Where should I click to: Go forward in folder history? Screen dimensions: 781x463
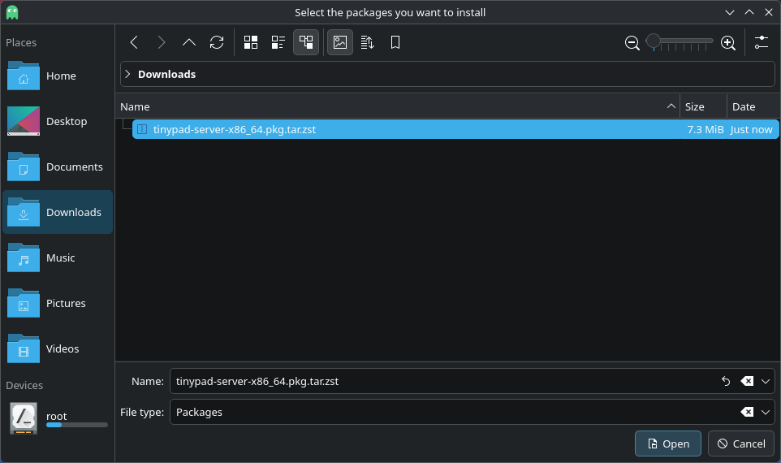click(161, 42)
